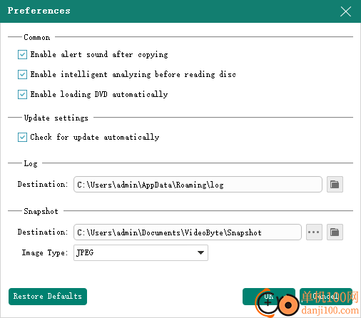Screen dimensions: 361x318
Task: Close the Preferences dialog with X
Action: pos(345,11)
